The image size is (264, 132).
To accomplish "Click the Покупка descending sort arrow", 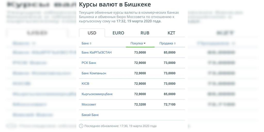I will [144, 43].
